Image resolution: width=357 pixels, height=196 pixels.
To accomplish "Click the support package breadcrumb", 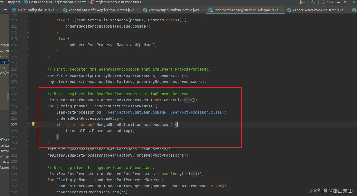I will (x=14, y=2).
